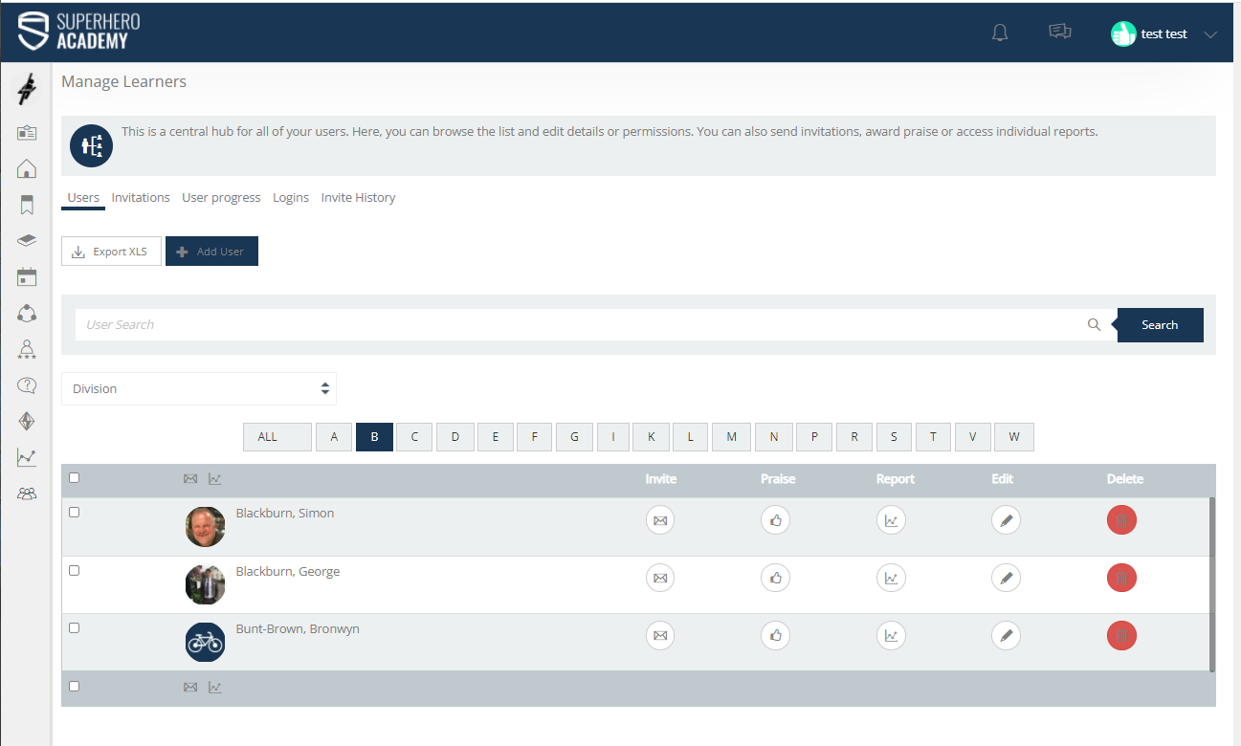Open report for Bronwyn Bunt-Brown

click(891, 635)
